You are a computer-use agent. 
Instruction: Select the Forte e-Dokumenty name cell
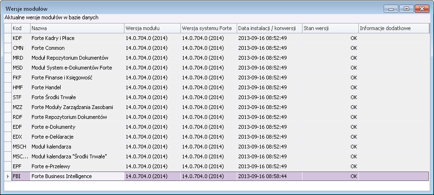point(77,127)
